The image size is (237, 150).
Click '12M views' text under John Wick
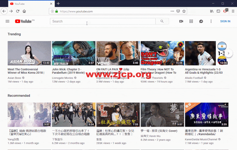pos(58,82)
